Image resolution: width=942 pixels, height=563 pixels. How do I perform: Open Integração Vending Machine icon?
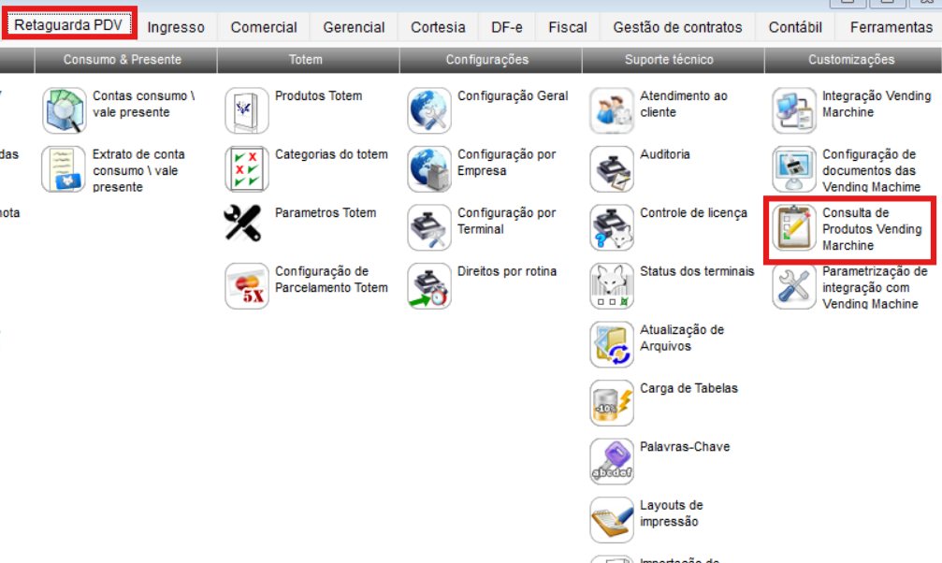pyautogui.click(x=794, y=111)
